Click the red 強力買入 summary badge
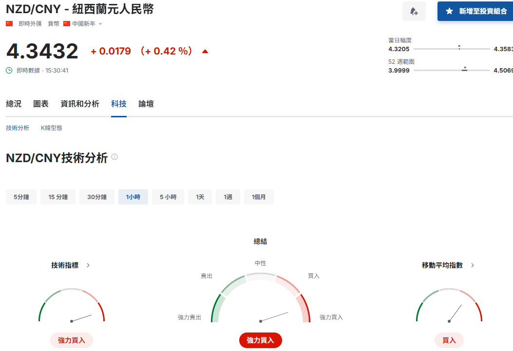Viewport: 513px width, 351px height. click(261, 340)
